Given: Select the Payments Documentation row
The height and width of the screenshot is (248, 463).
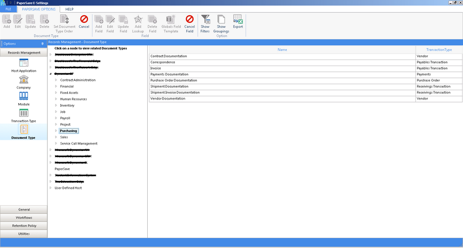Looking at the screenshot, I should point(306,74).
